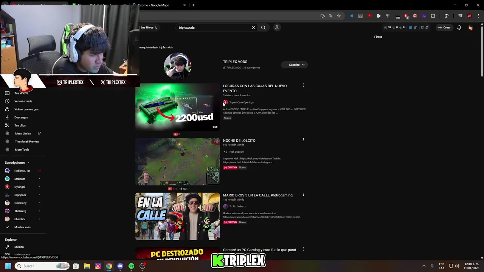Bookmark page with the star icon
The image size is (484, 272).
click(339, 16)
